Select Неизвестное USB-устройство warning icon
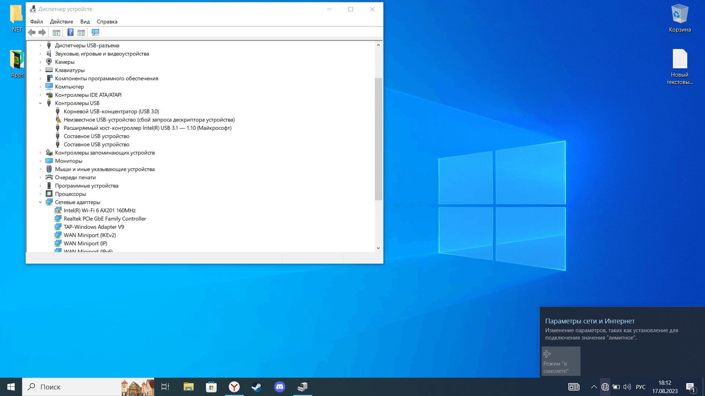This screenshot has height=396, width=705. tap(58, 120)
